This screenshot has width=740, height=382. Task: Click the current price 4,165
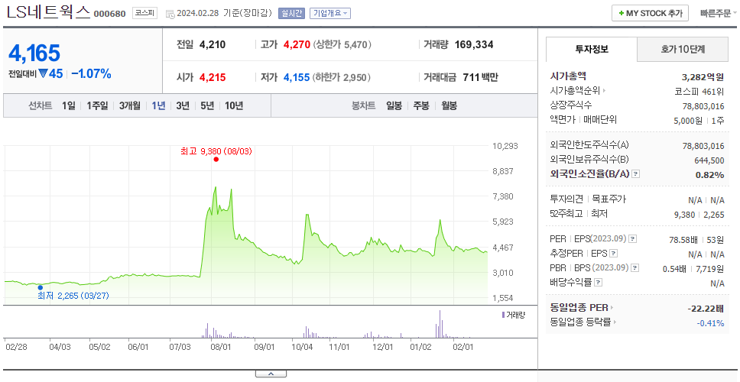34,53
